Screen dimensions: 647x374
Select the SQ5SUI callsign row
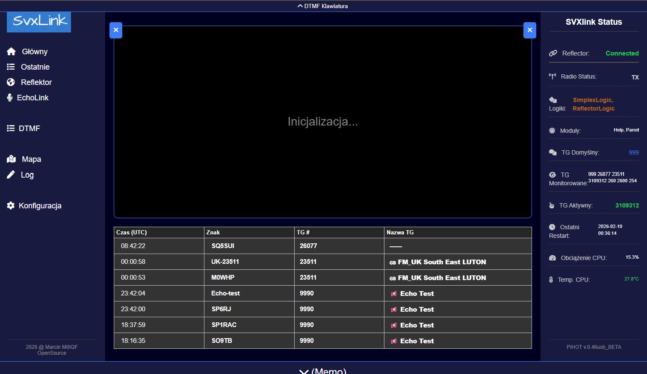coord(223,246)
